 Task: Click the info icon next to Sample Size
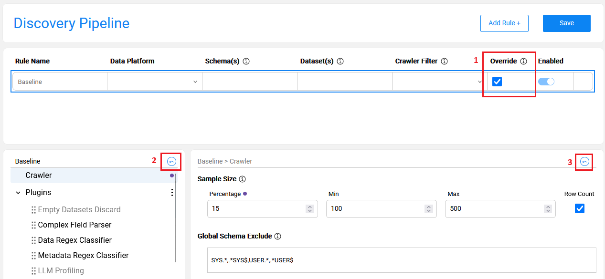coord(242,179)
